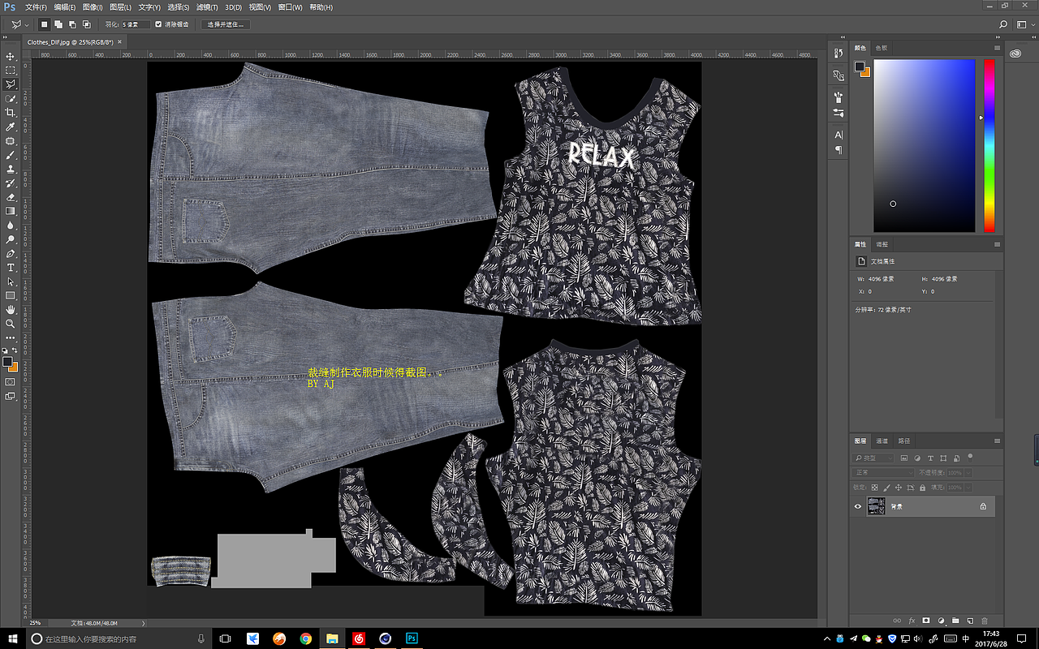Choose New selection mode button
The image size is (1039, 649).
coord(45,24)
